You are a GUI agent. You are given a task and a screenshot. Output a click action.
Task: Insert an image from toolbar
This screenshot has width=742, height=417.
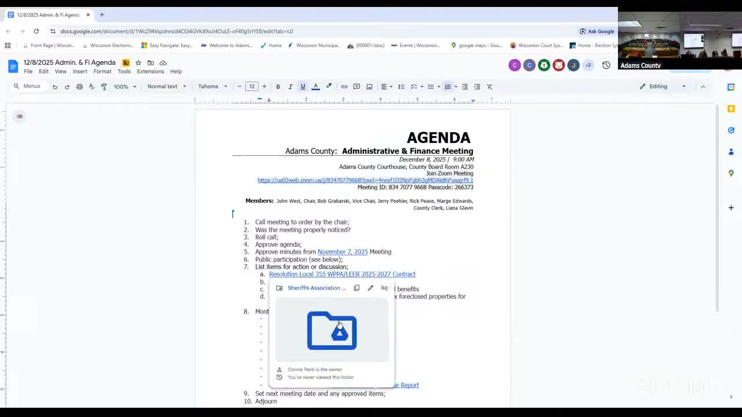pyautogui.click(x=369, y=87)
